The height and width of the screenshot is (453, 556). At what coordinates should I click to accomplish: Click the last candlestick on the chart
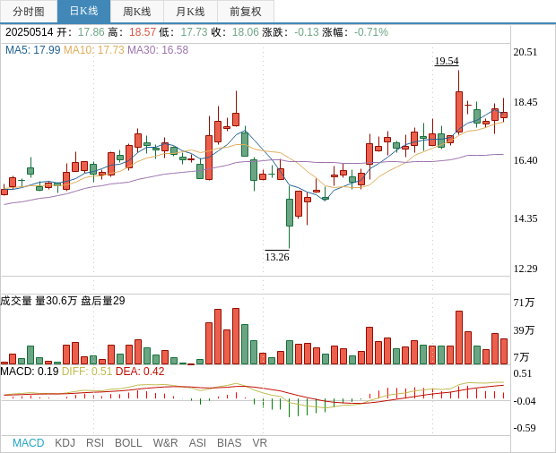point(503,115)
